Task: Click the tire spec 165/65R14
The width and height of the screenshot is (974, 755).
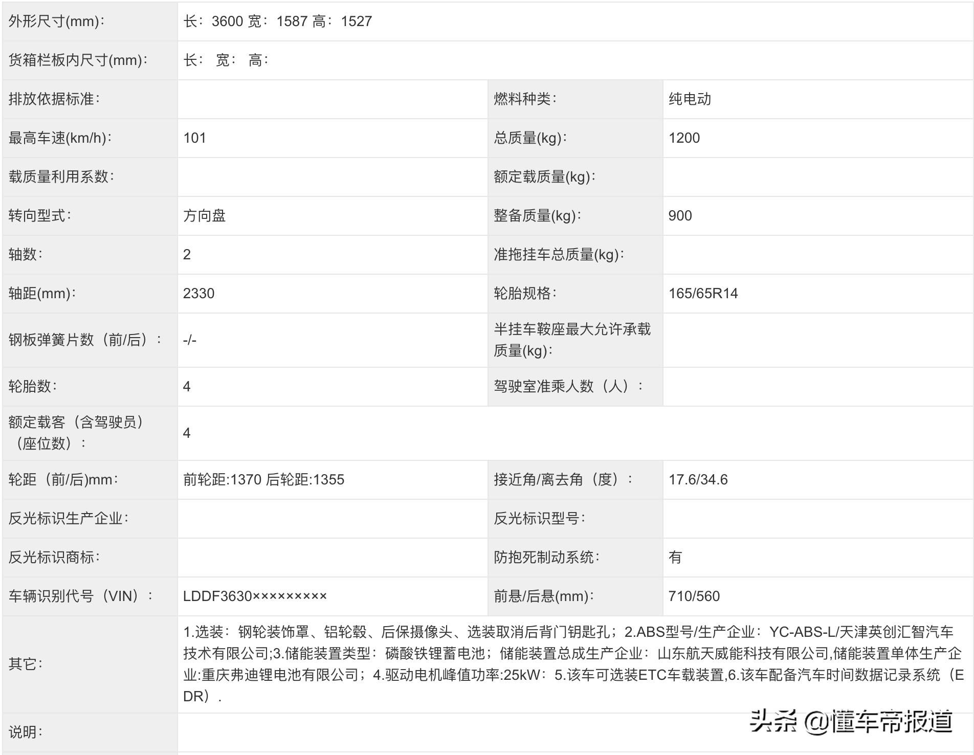Action: pos(703,293)
